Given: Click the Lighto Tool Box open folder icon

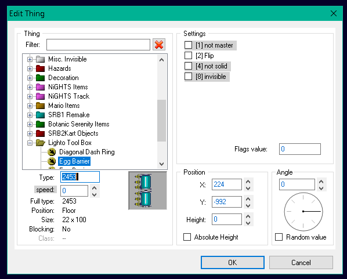Looking at the screenshot, I should click(41, 143).
